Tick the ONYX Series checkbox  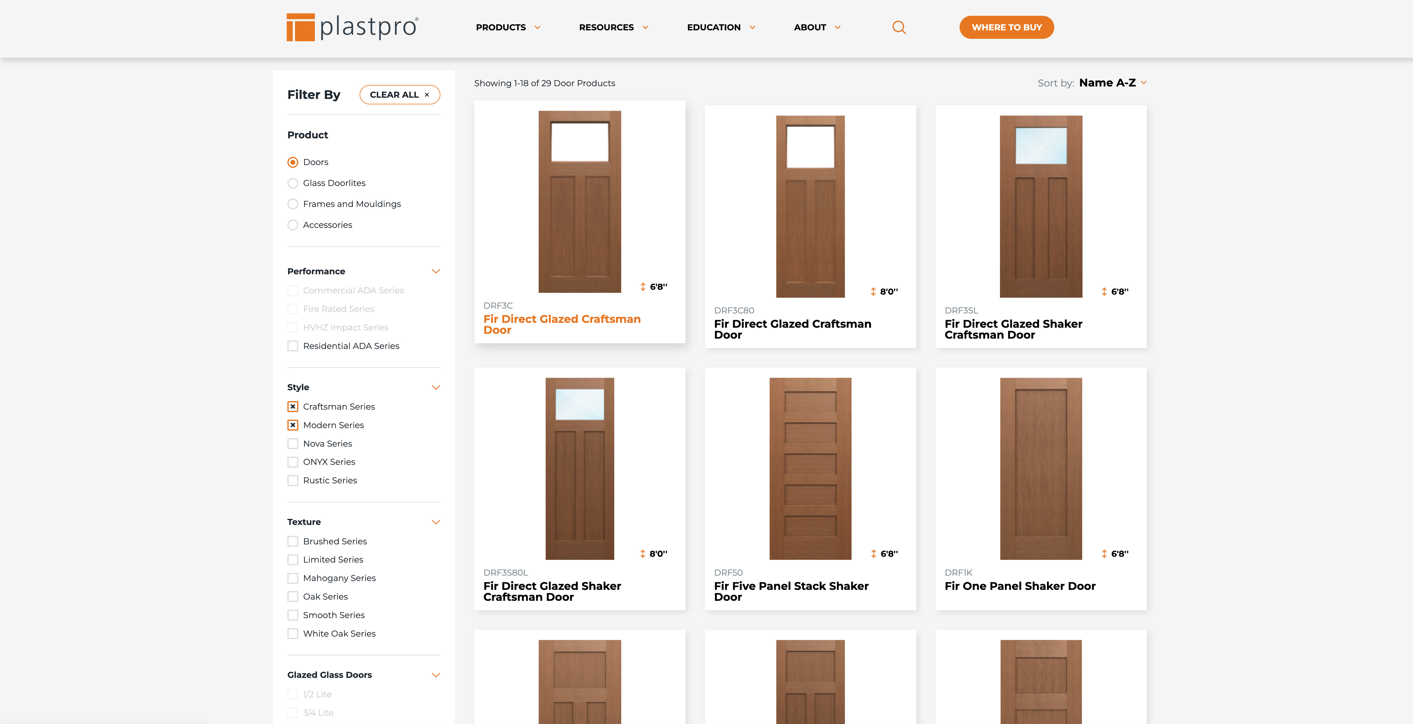coord(293,462)
